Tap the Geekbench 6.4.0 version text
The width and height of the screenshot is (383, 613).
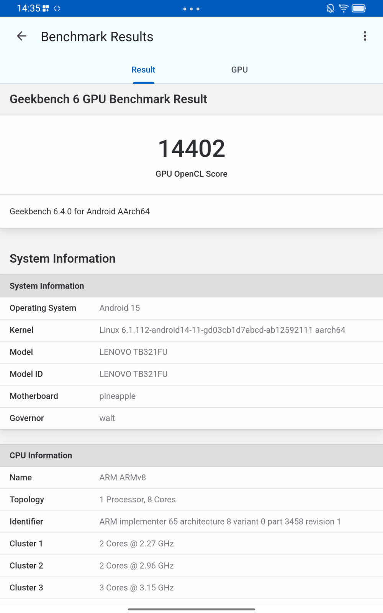pos(80,211)
